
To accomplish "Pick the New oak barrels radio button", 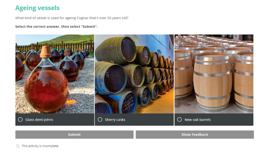I will (179, 120).
